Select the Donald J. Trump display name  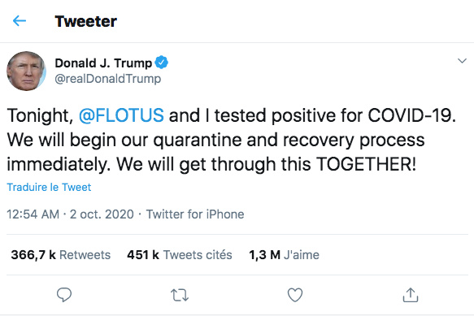(103, 63)
